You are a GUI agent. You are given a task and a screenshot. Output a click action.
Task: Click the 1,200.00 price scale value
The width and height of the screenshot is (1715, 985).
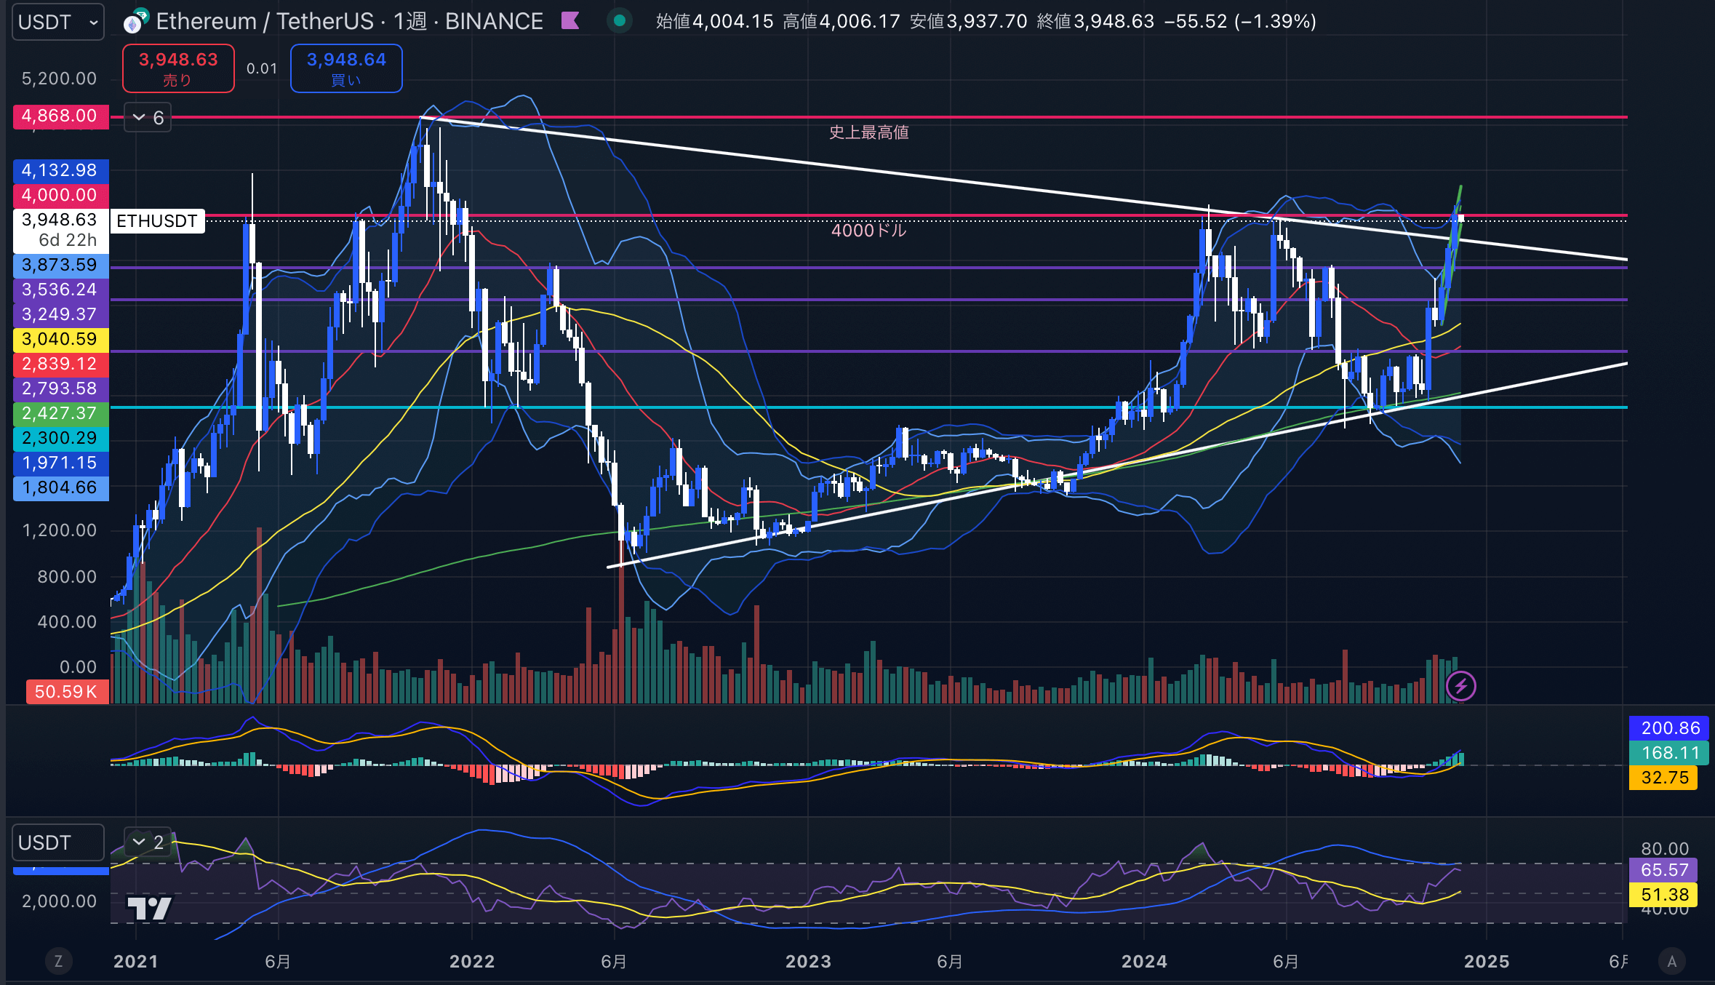pyautogui.click(x=59, y=530)
